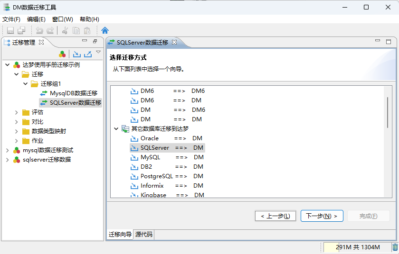
Task: Click the Redo arrow icon
Action: coord(50,30)
